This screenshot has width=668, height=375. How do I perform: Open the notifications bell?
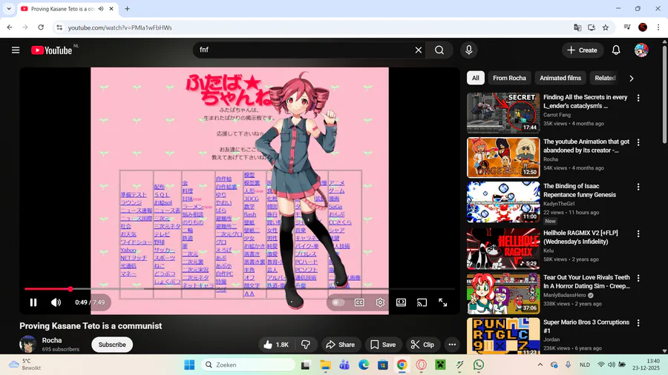(616, 50)
